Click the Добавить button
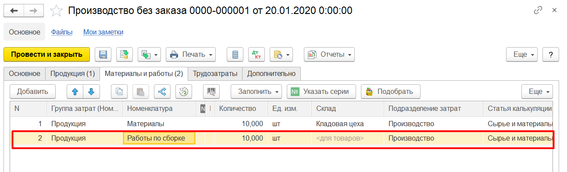The width and height of the screenshot is (567, 172). [32, 92]
